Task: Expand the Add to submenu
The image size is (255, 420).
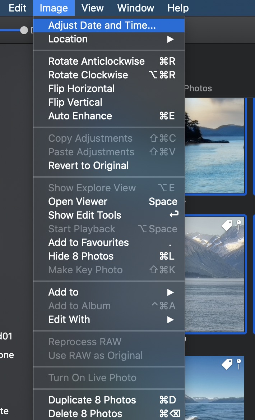Action: [109, 292]
